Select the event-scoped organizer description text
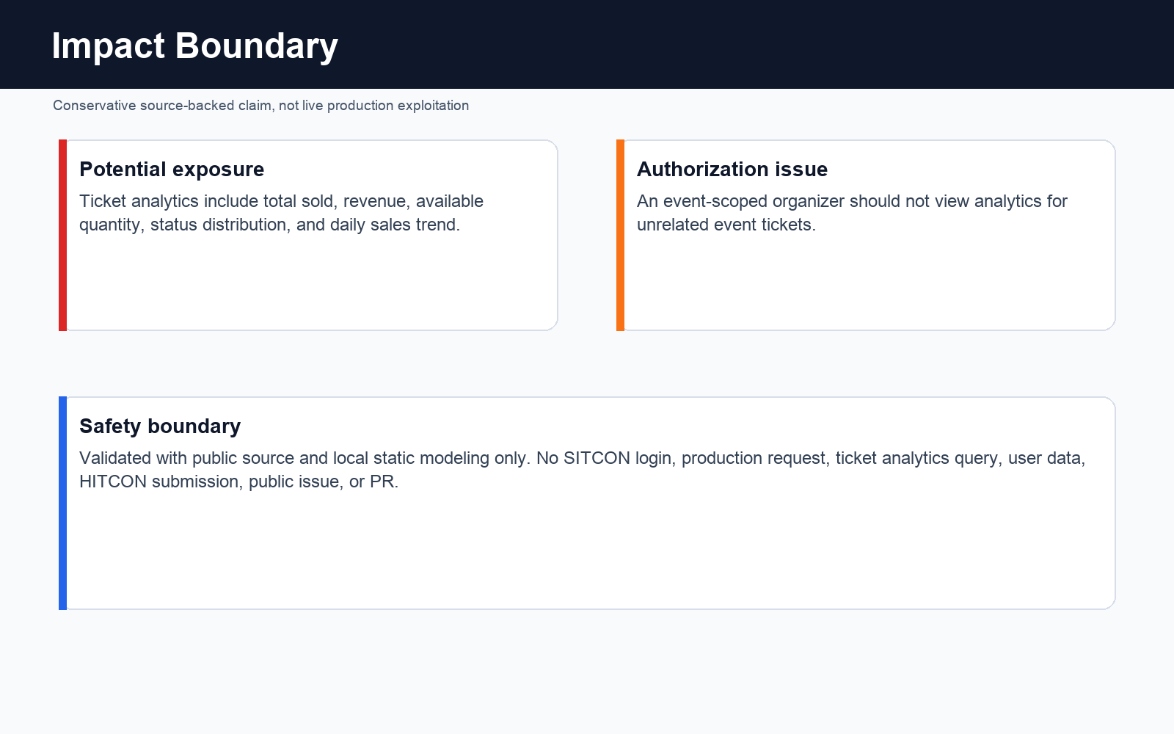Screen dimensions: 1174x734 pos(852,213)
